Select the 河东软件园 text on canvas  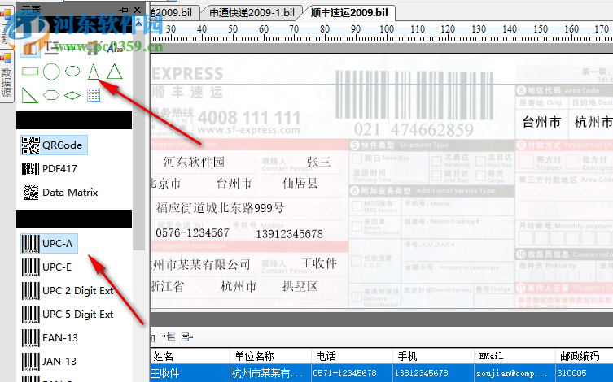point(194,162)
